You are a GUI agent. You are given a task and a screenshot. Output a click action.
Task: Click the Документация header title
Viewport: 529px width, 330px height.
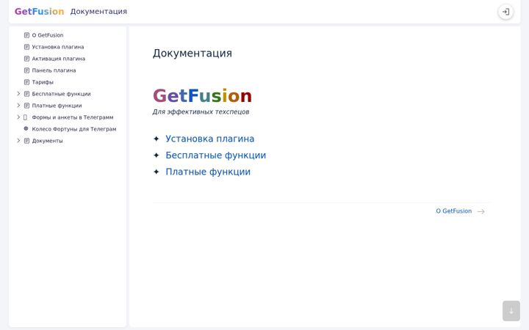click(x=98, y=12)
